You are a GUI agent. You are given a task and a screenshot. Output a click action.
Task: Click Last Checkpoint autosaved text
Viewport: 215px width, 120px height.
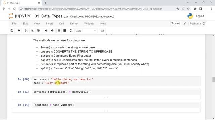point(89,17)
